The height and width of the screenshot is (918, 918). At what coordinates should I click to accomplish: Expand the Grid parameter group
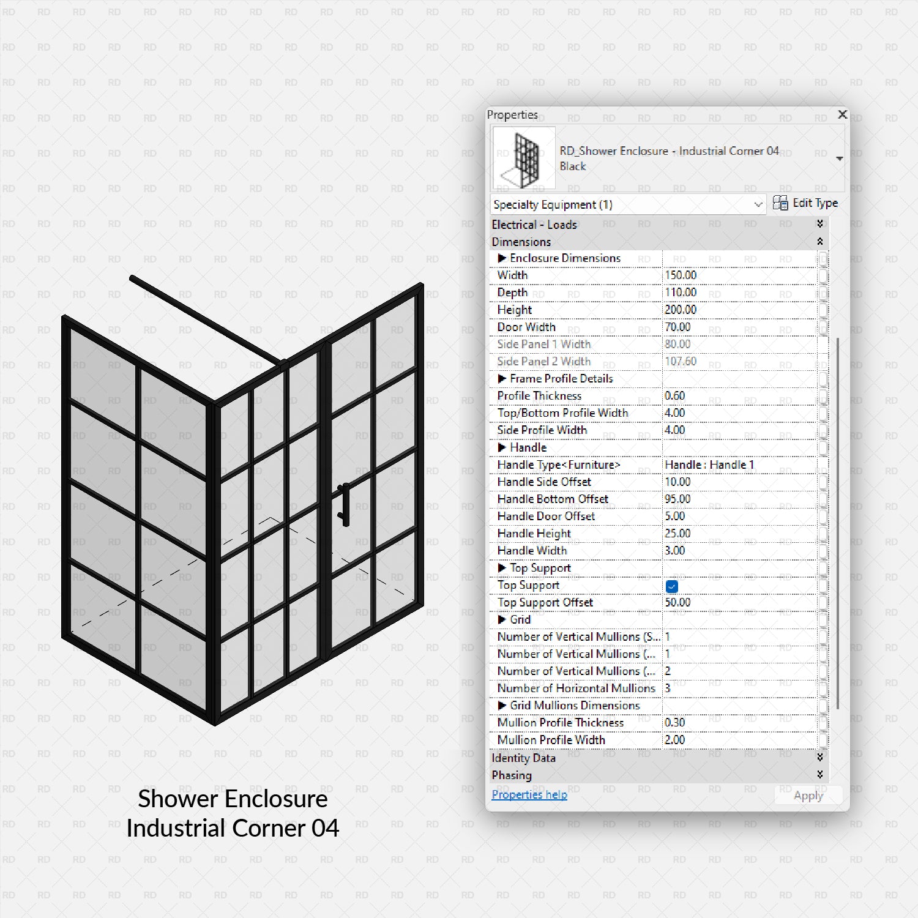(502, 619)
